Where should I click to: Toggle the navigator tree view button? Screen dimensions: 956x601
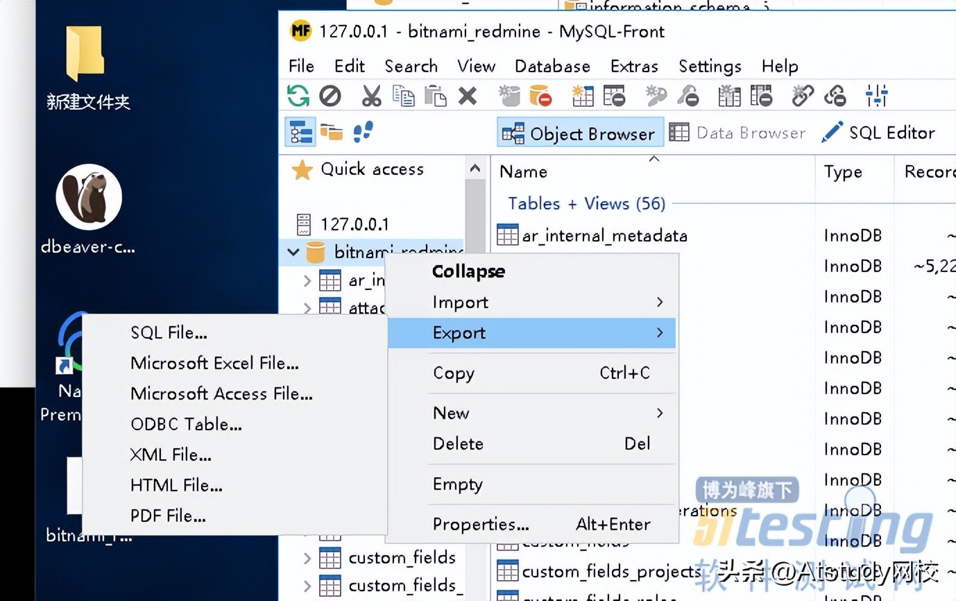click(300, 132)
